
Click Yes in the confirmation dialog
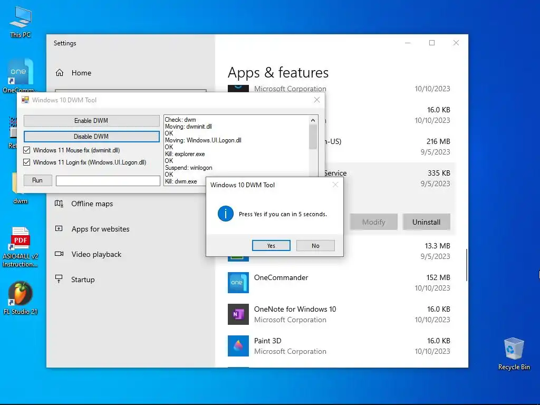(271, 246)
